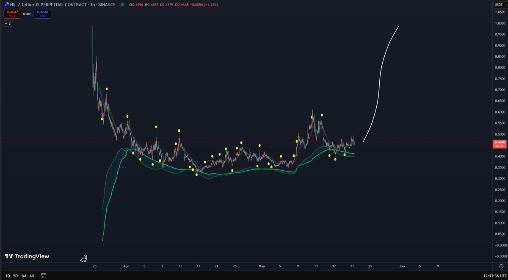
Task: Click the 1.0000 price axis label
Action: coord(500,23)
